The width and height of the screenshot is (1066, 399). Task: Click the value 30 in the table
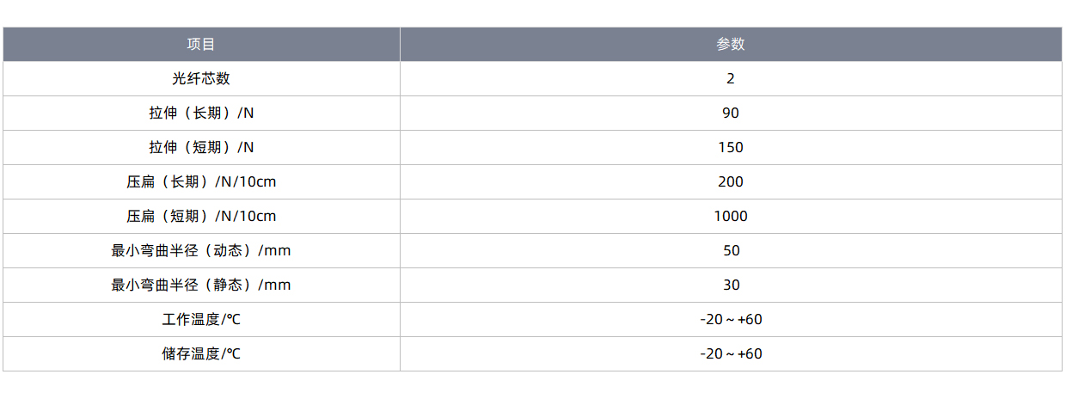(x=731, y=285)
